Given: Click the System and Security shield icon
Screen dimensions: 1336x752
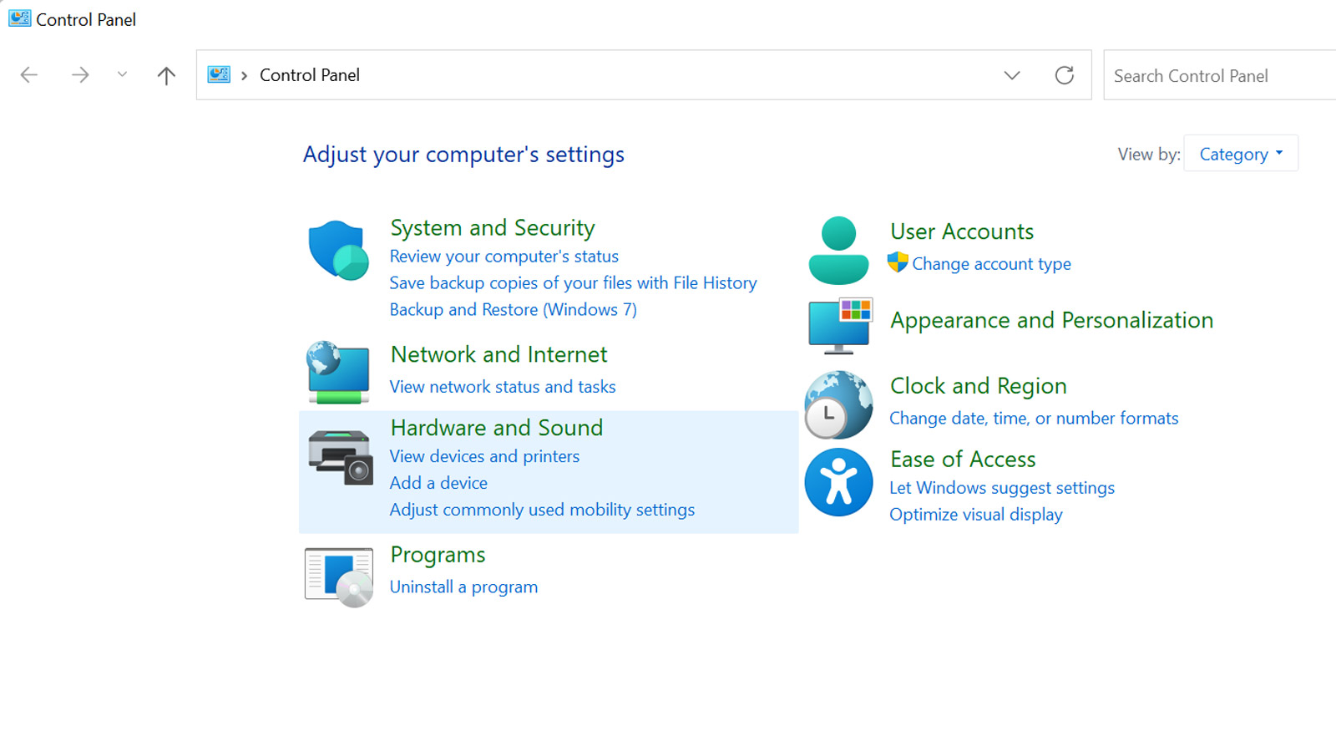Looking at the screenshot, I should pyautogui.click(x=338, y=250).
